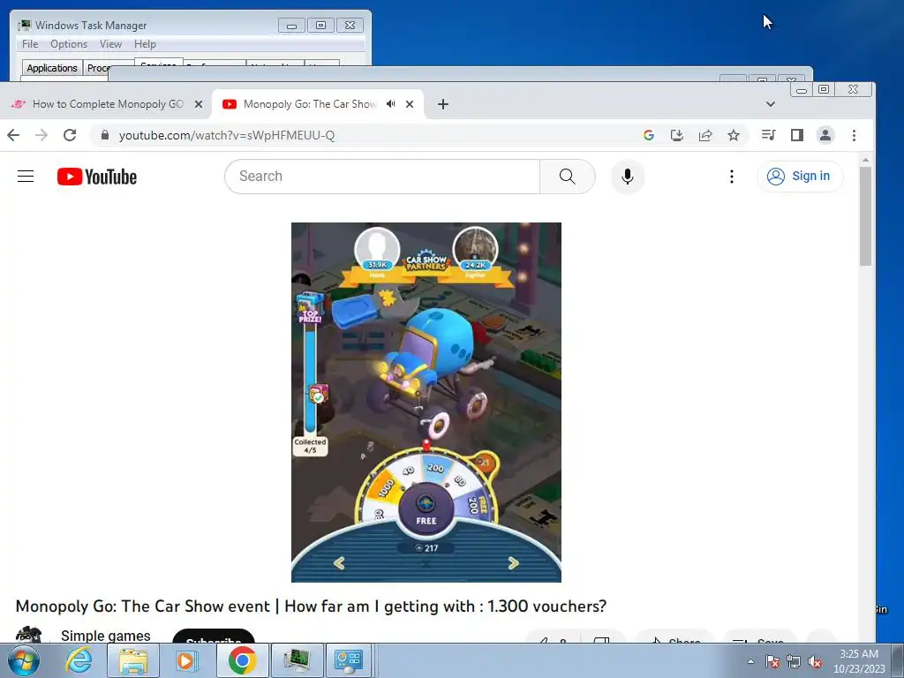The height and width of the screenshot is (678, 904).
Task: Launch Internet Explorer from taskbar
Action: coord(79,660)
